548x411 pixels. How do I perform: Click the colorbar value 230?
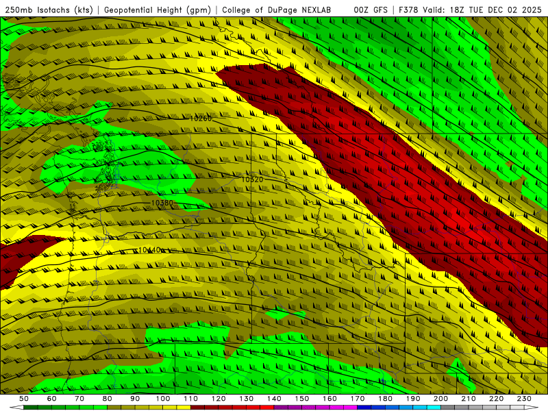tap(524, 399)
